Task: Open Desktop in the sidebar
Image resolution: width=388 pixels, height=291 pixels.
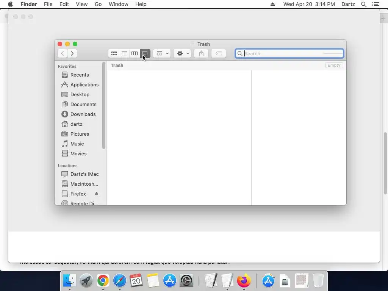Action: (x=79, y=94)
